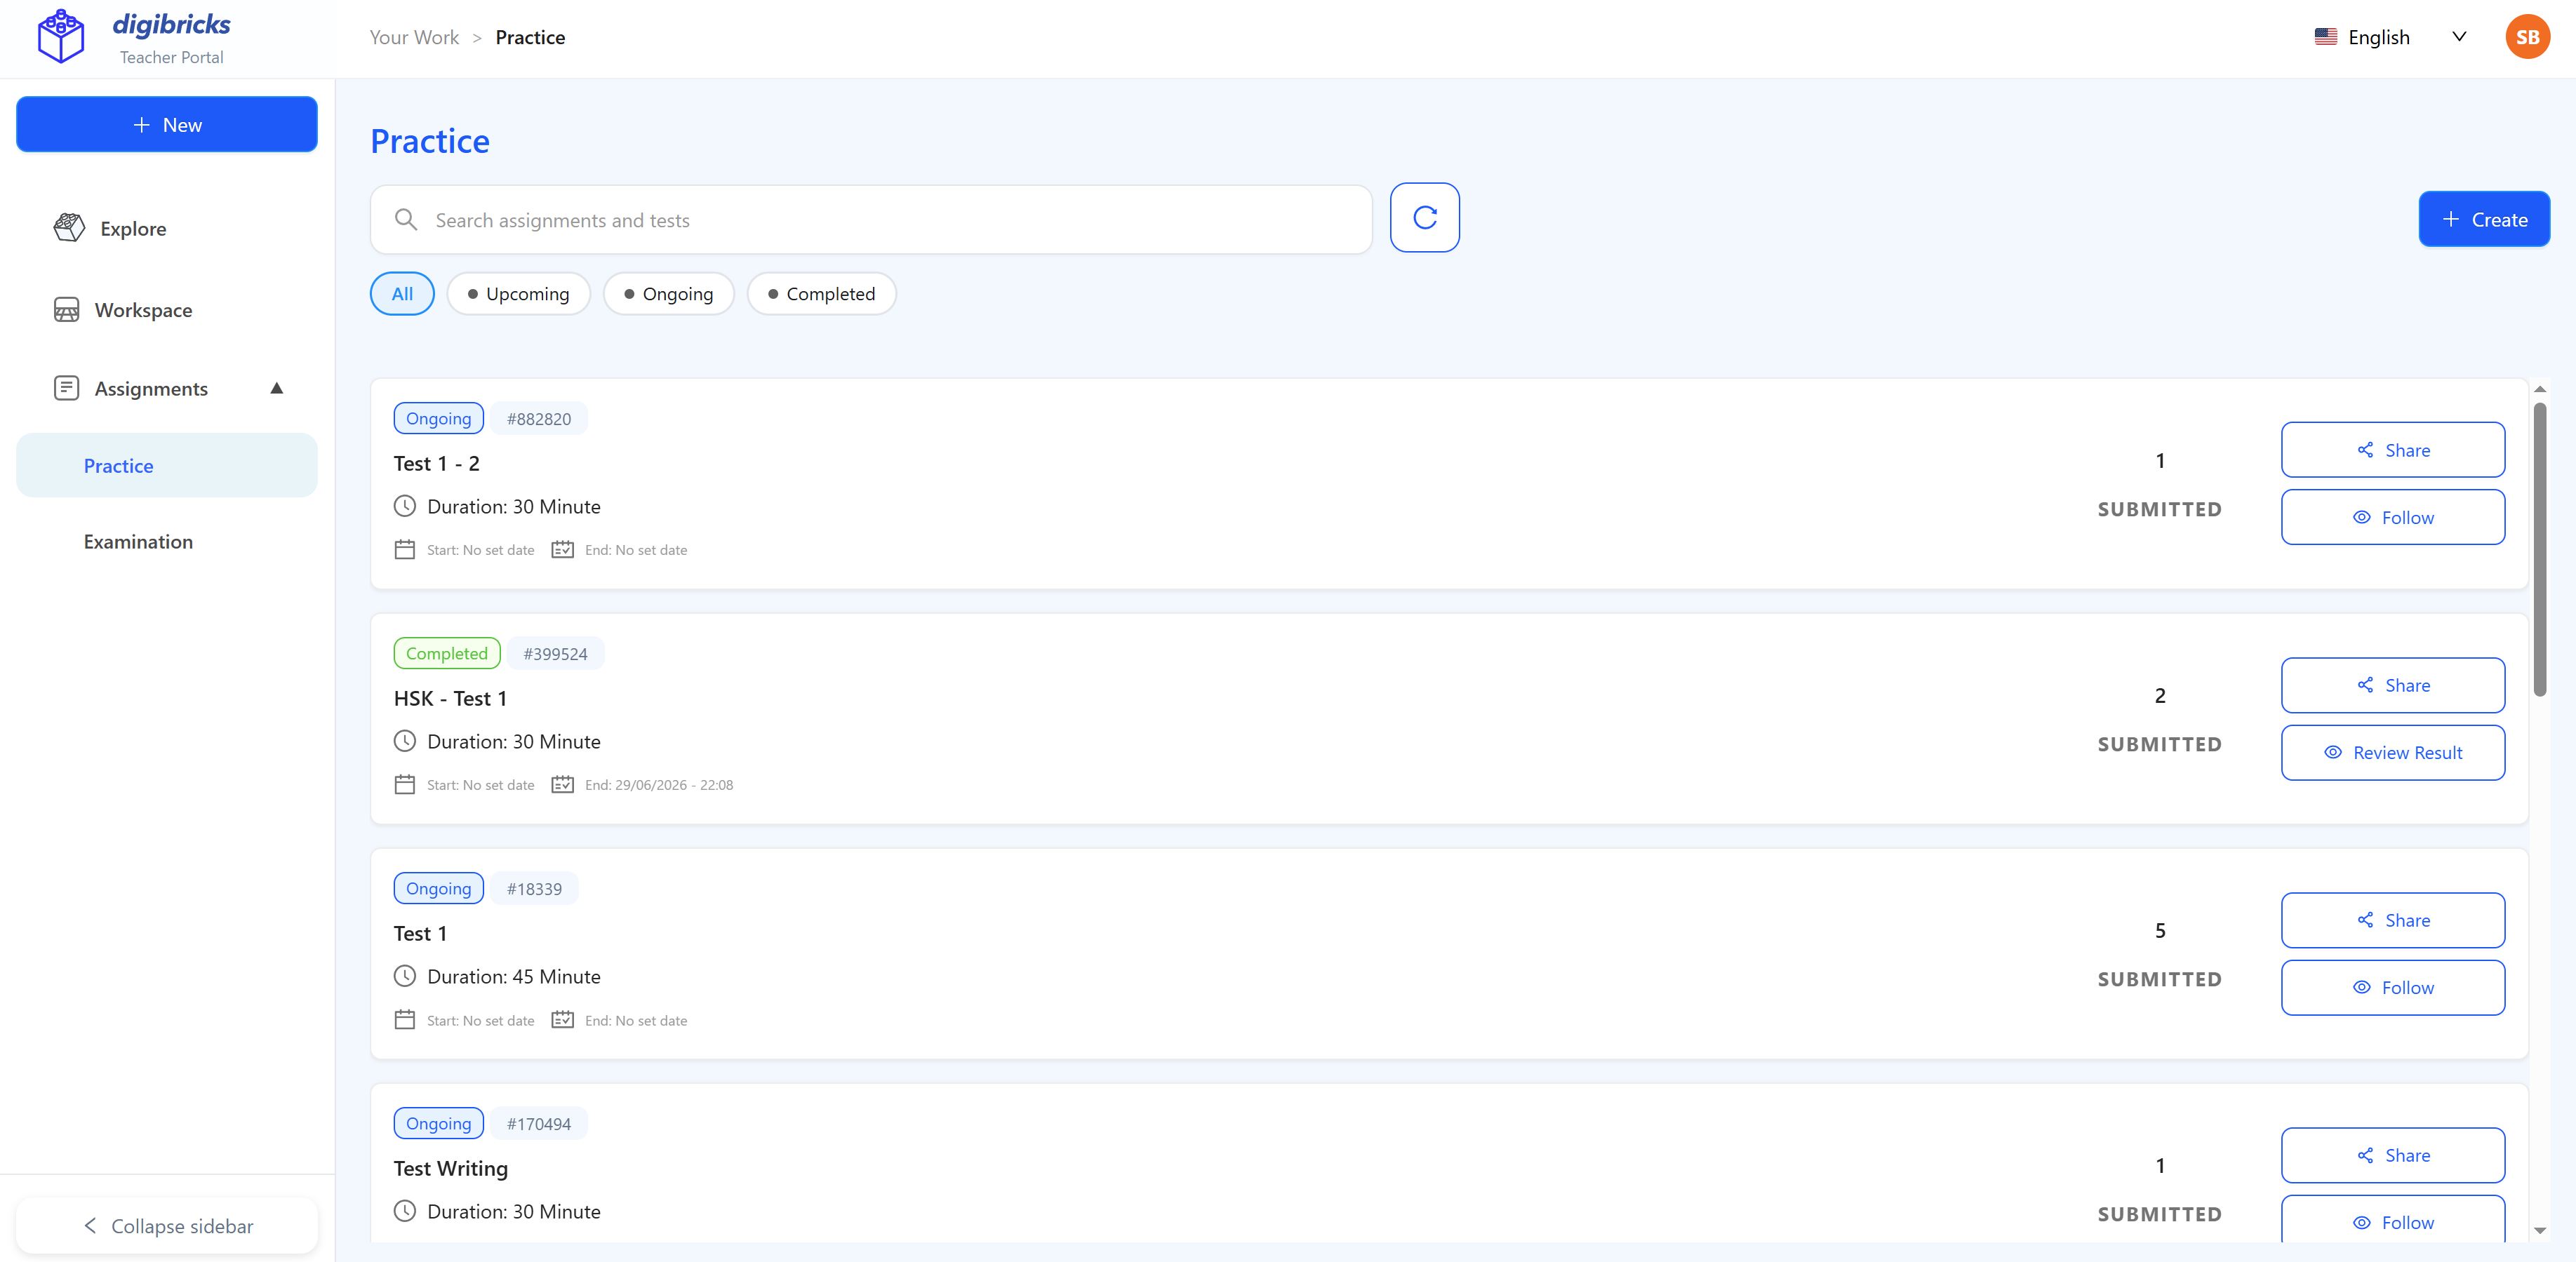Click the assignments list scrollbar thumb
Image resolution: width=2576 pixels, height=1262 pixels.
point(2539,549)
